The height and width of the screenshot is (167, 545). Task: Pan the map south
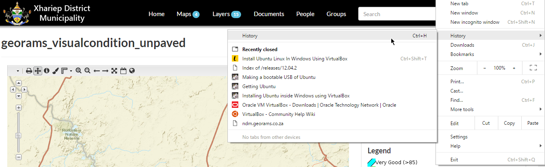point(19,96)
